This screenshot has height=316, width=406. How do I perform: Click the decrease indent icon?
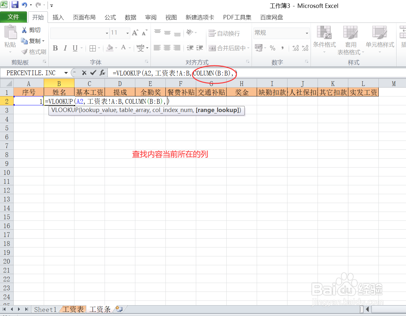coord(190,48)
